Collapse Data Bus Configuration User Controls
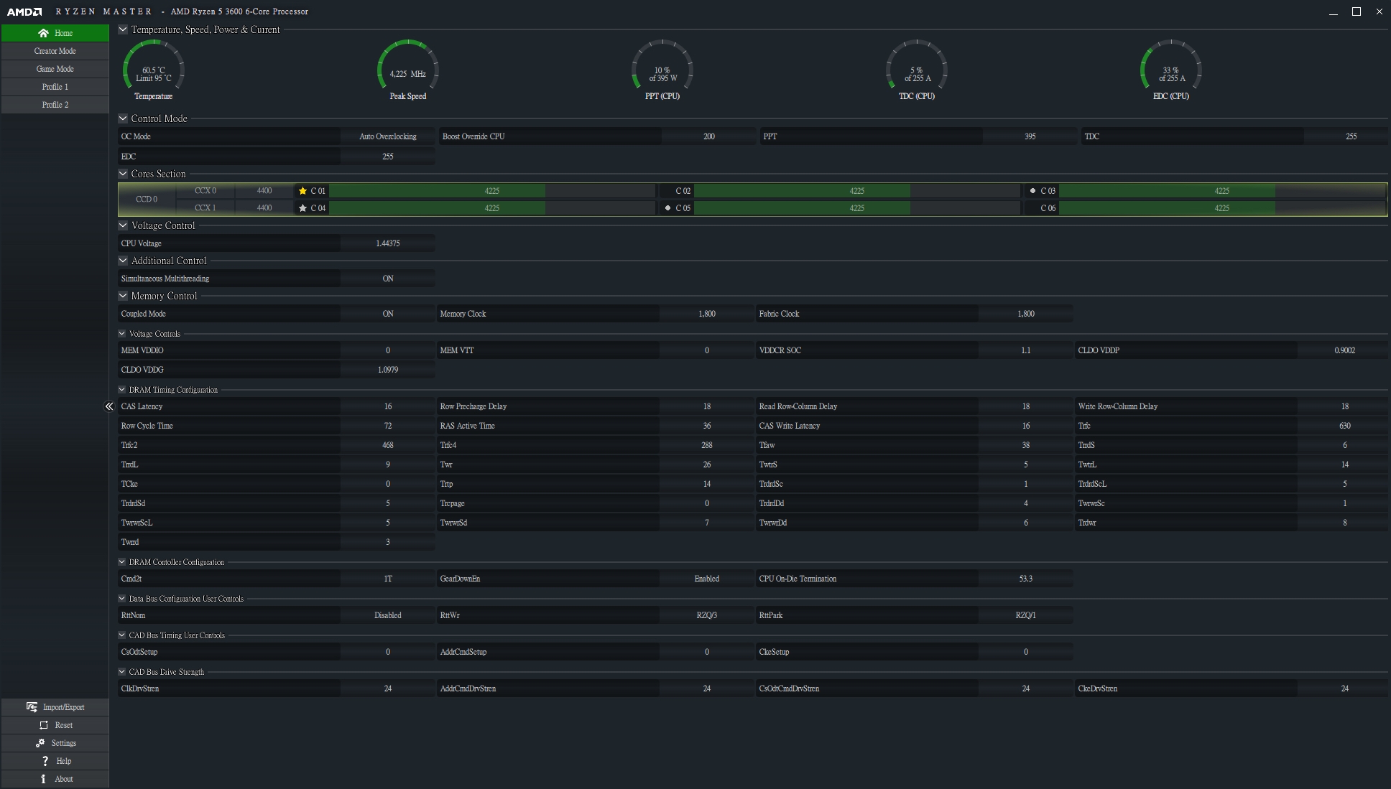Image resolution: width=1391 pixels, height=789 pixels. (x=122, y=599)
